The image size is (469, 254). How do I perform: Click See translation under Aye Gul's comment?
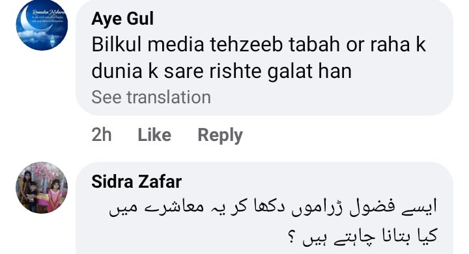click(151, 97)
